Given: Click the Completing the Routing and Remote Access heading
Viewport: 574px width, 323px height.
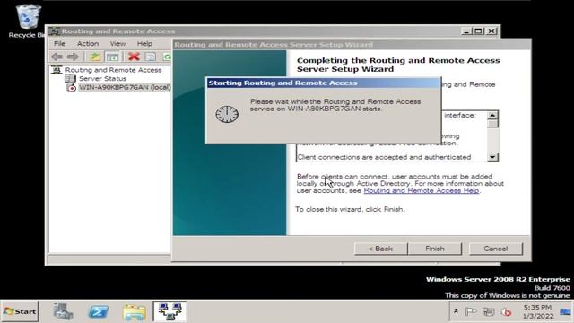Looking at the screenshot, I should point(398,65).
